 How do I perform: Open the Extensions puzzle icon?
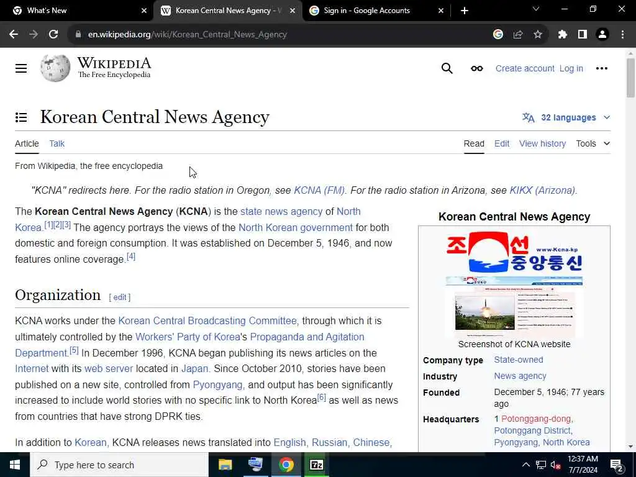pyautogui.click(x=562, y=35)
